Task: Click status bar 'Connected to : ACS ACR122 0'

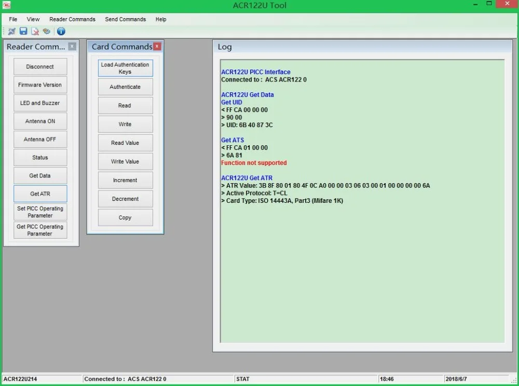Action: tap(125, 379)
